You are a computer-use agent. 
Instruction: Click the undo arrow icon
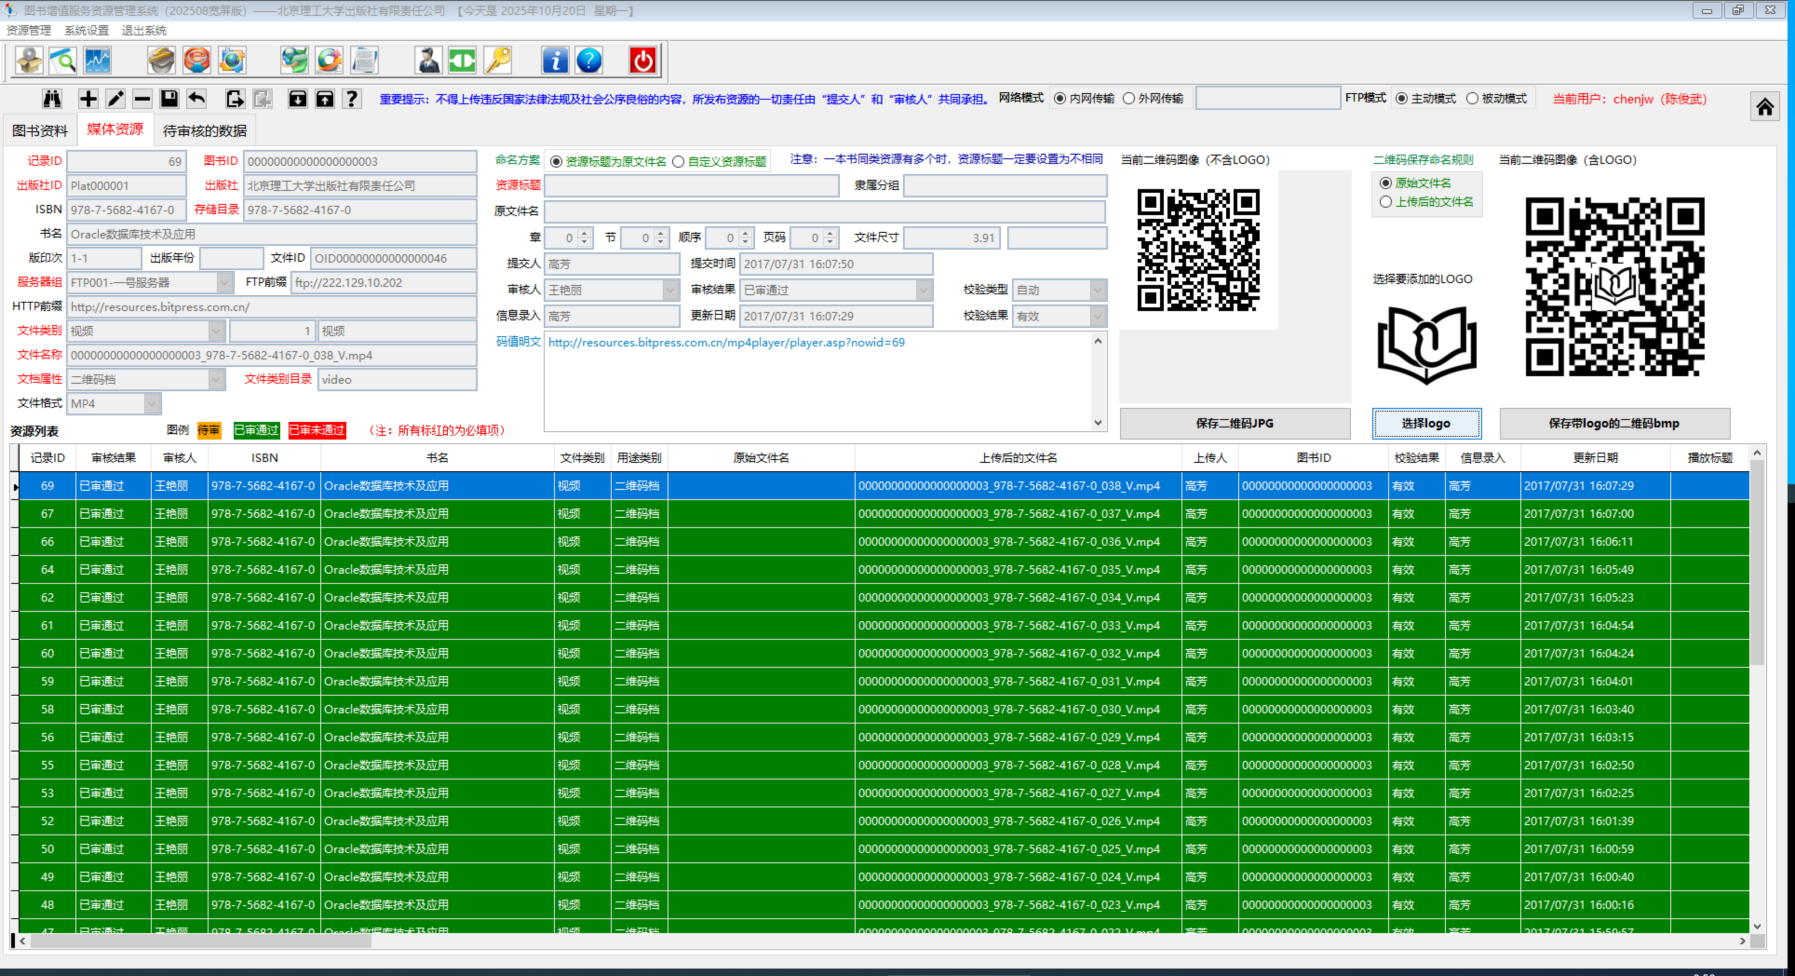click(196, 99)
